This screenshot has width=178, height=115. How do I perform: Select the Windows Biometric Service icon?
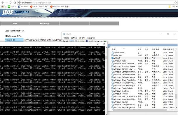pyautogui.click(x=113, y=66)
